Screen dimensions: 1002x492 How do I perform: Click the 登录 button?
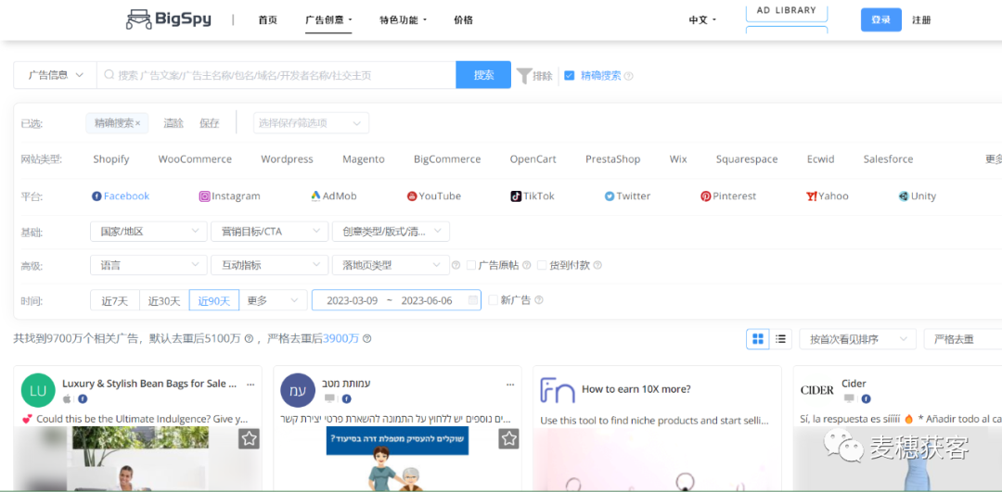coord(881,19)
